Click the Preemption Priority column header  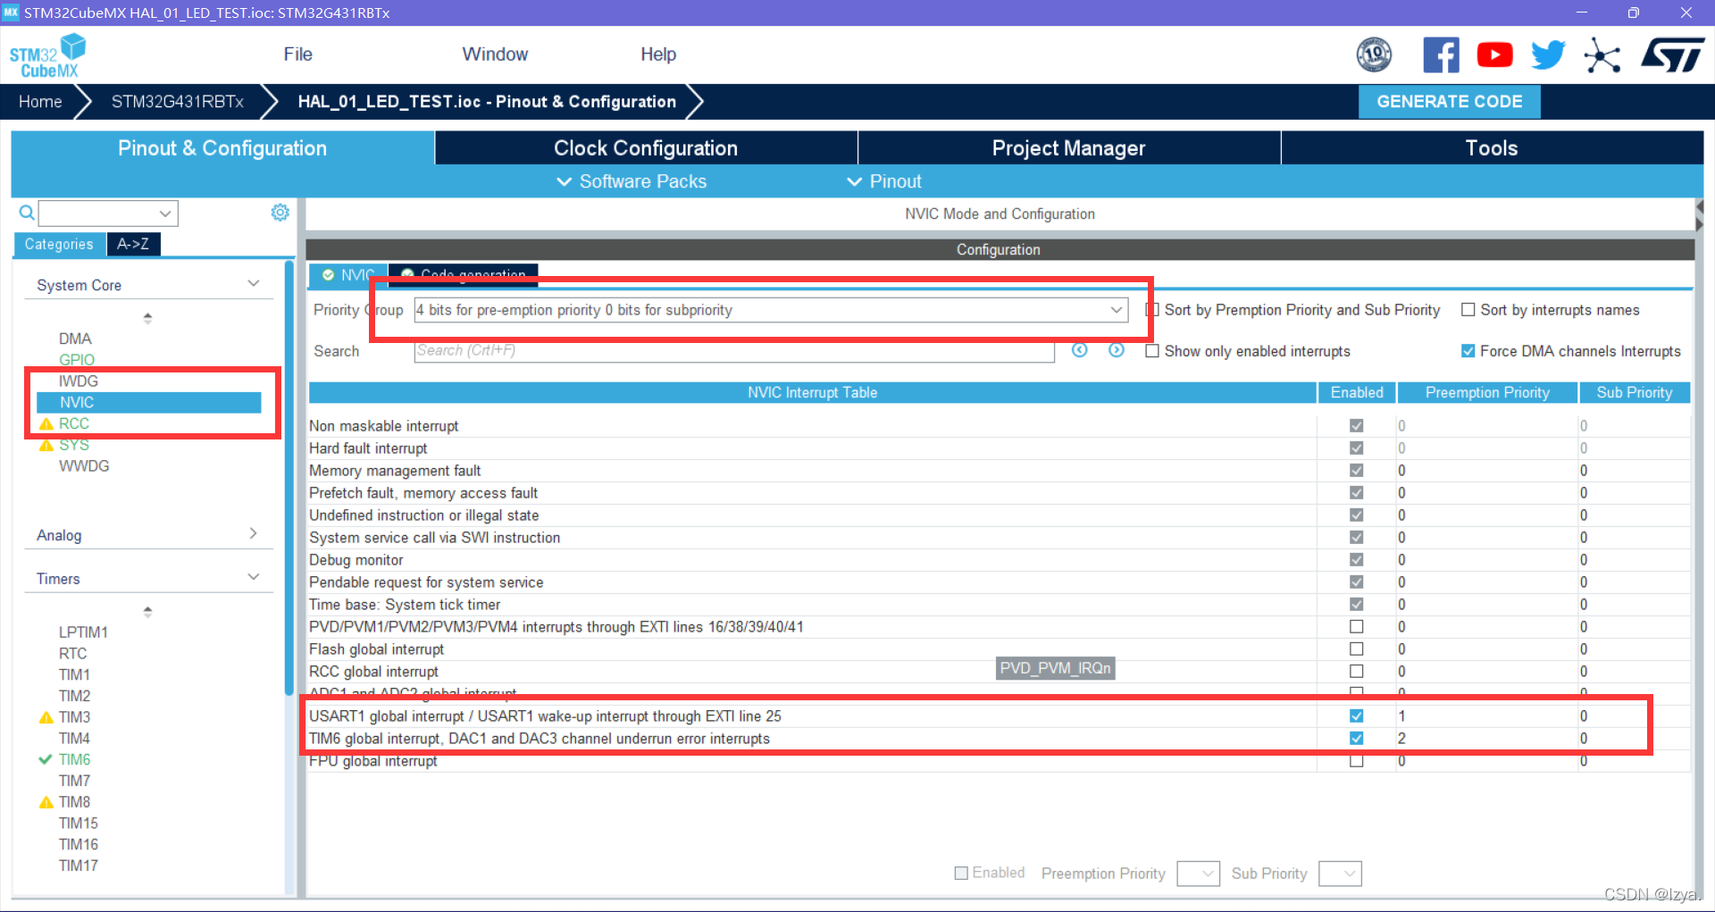1486,392
